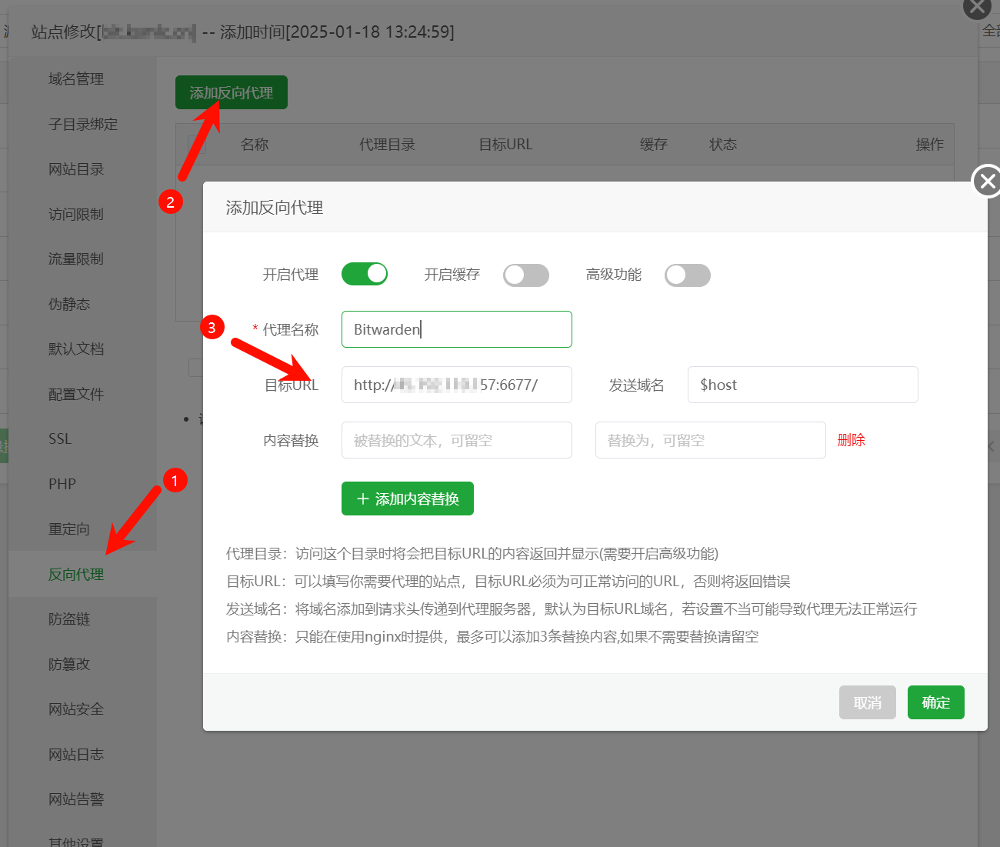
Task: Click the 替换为 input box
Action: tap(710, 440)
